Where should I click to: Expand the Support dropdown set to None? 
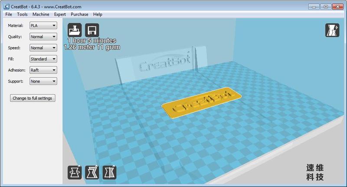(x=43, y=81)
